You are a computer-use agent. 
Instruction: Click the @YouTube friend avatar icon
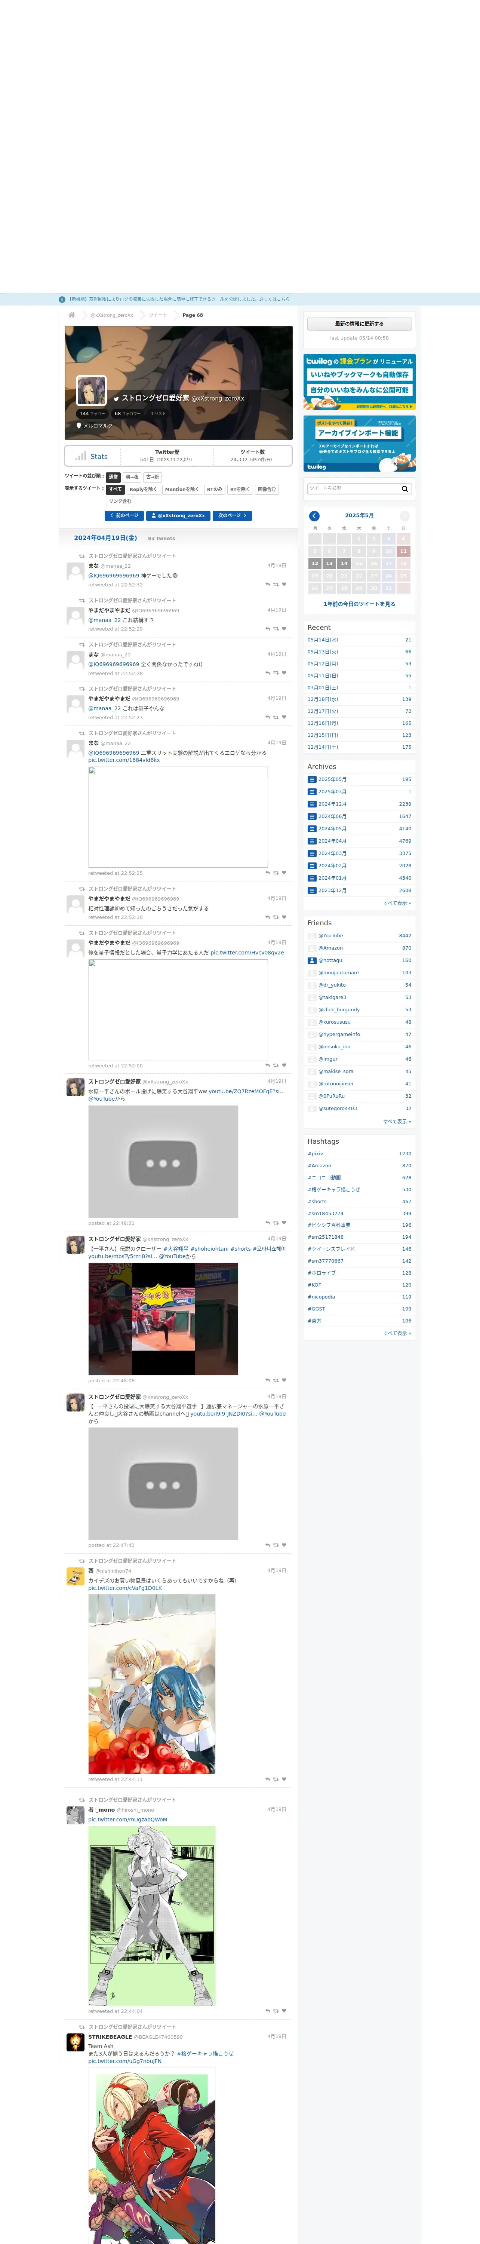tap(312, 936)
